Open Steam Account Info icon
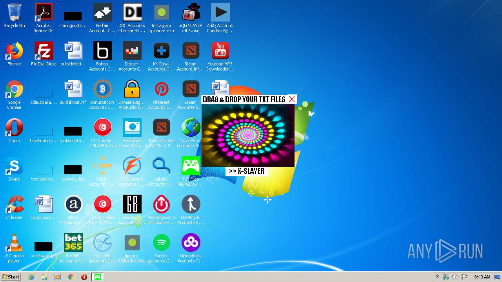Screen dimensions: 502x282 [x=191, y=51]
